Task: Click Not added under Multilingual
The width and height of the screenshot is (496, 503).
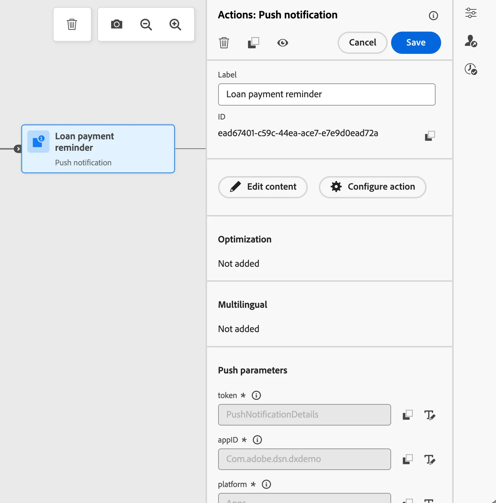Action: coord(239,329)
